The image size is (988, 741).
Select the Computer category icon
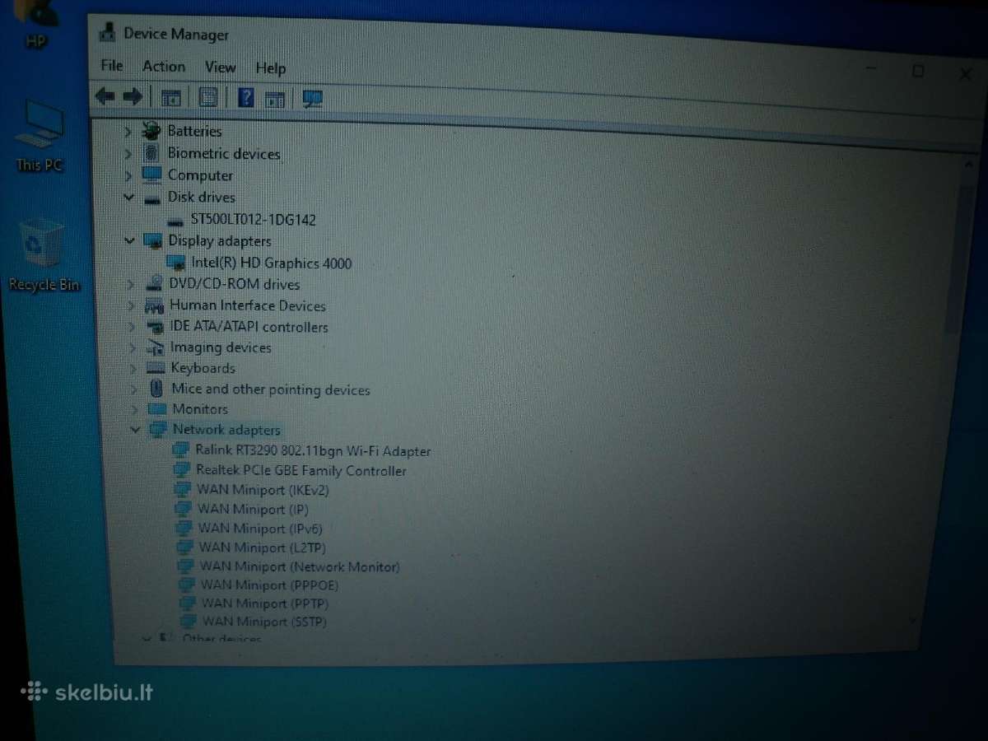[151, 175]
